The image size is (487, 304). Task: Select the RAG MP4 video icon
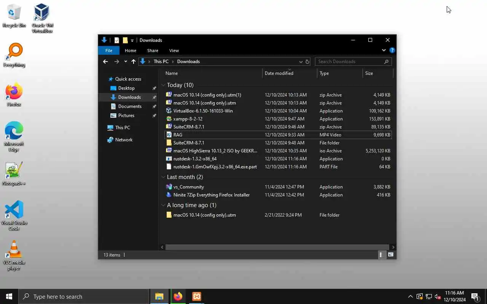tap(169, 135)
